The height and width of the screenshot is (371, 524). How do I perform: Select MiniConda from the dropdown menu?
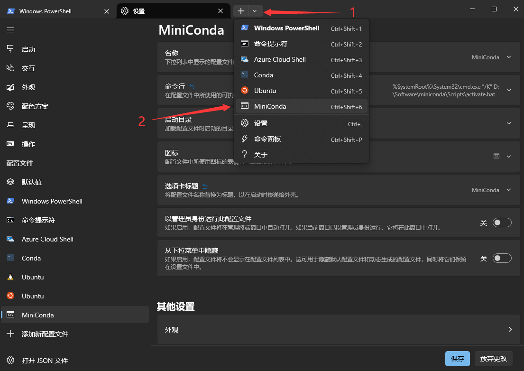click(302, 106)
